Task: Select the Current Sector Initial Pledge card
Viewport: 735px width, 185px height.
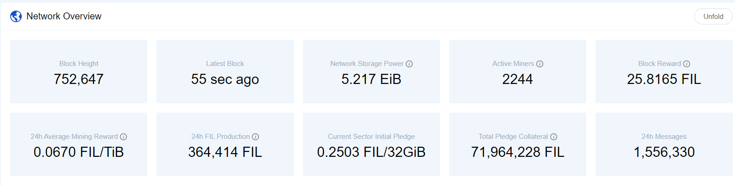Action: click(371, 144)
